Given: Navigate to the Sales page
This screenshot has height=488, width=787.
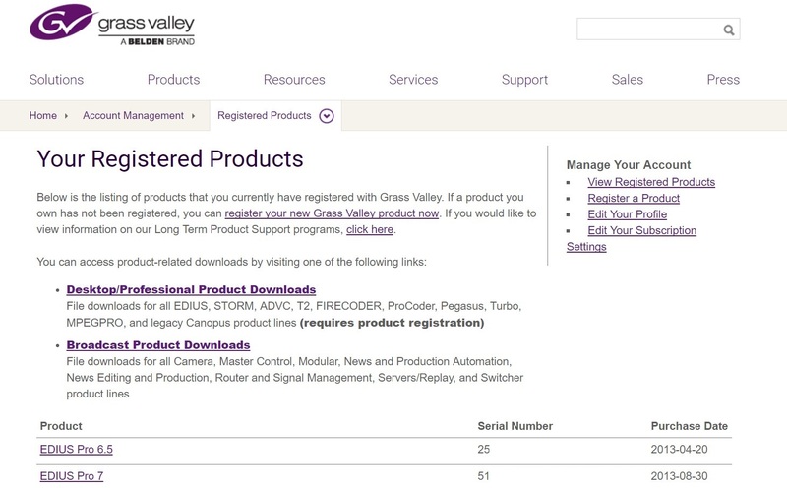Looking at the screenshot, I should 628,80.
